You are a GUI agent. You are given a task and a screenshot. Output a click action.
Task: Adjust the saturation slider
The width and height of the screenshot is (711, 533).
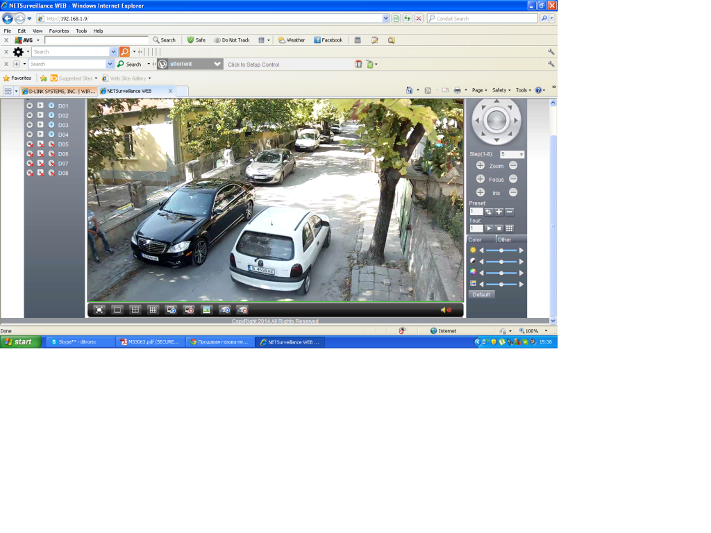pos(501,273)
